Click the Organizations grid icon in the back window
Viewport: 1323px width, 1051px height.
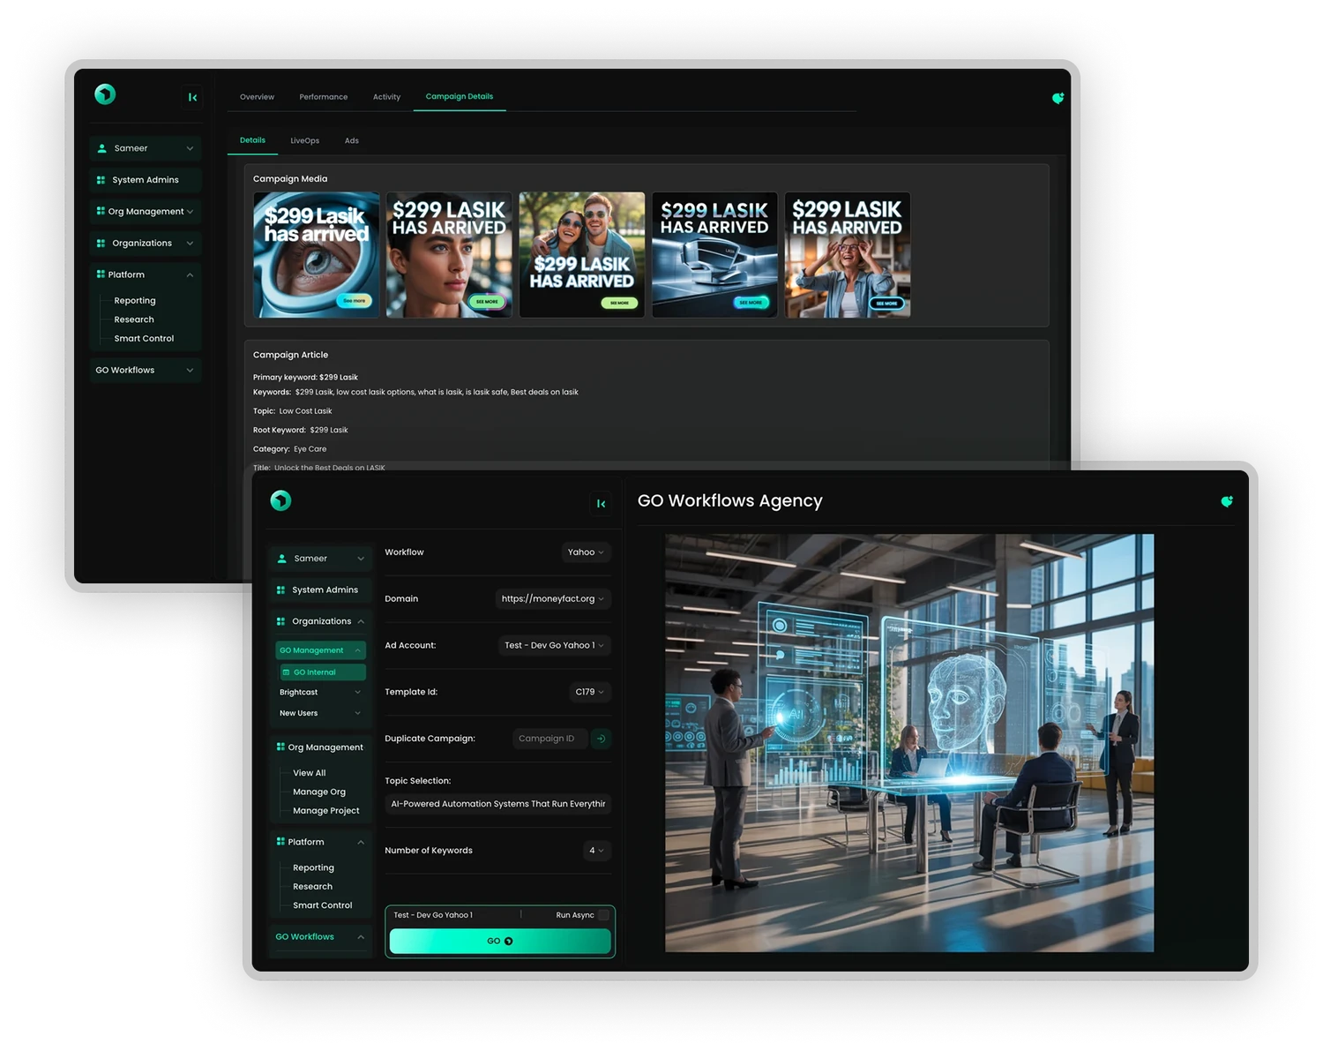[x=101, y=244]
